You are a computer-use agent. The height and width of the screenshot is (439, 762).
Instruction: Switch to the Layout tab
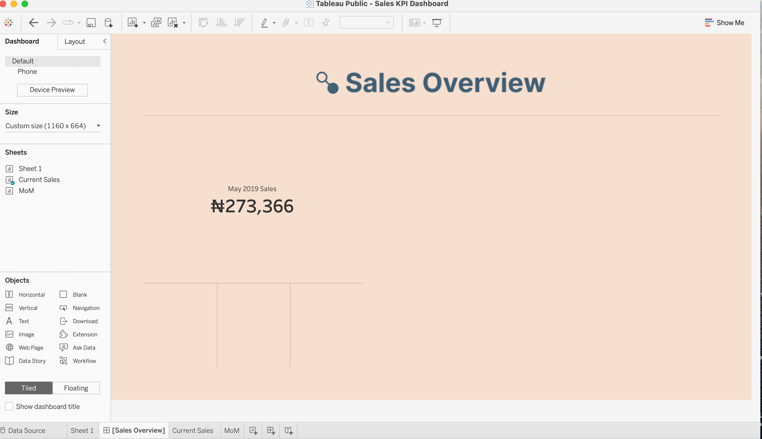tap(75, 42)
